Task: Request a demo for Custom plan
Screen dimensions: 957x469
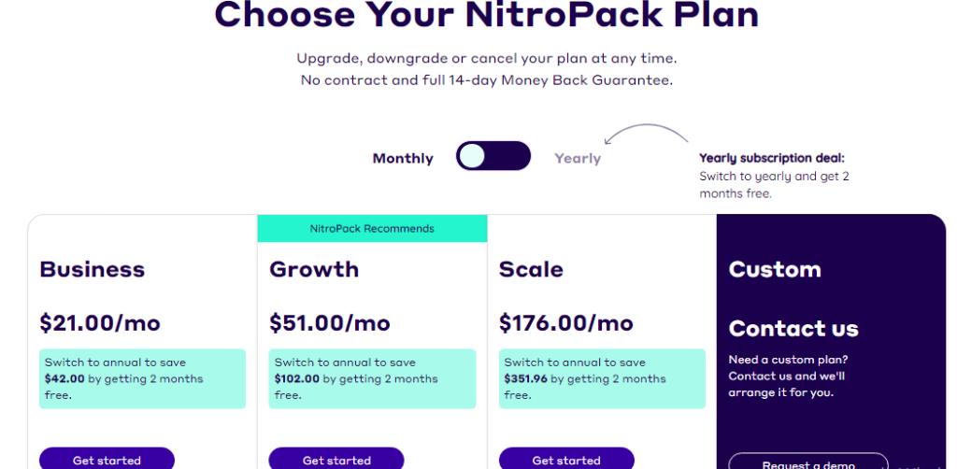Action: [808, 462]
